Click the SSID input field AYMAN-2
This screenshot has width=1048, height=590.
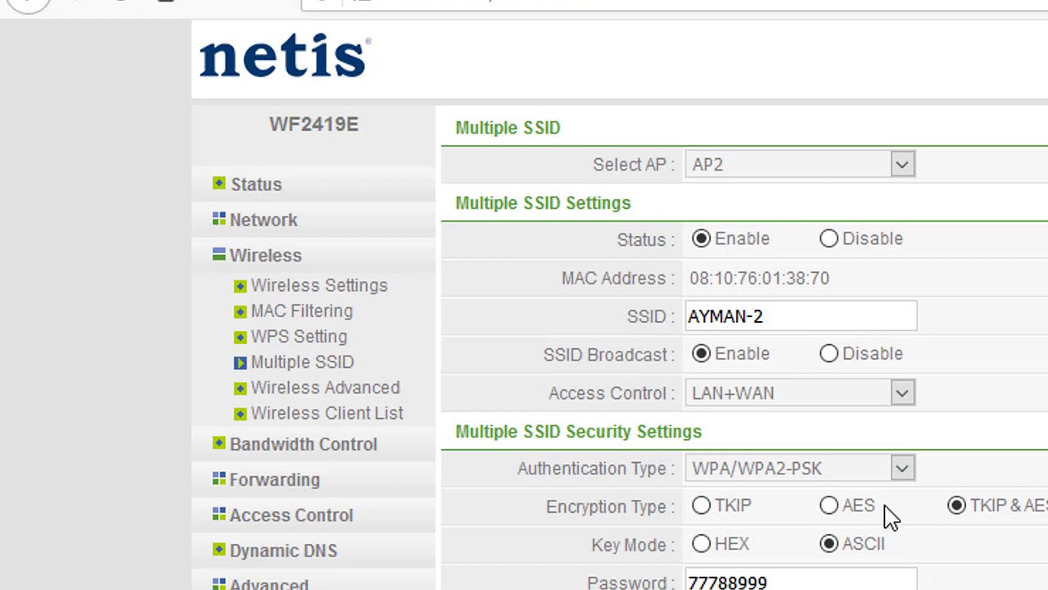point(801,316)
